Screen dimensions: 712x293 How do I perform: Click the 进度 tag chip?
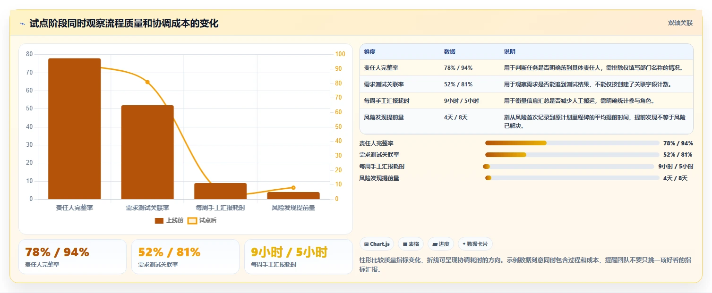point(441,244)
